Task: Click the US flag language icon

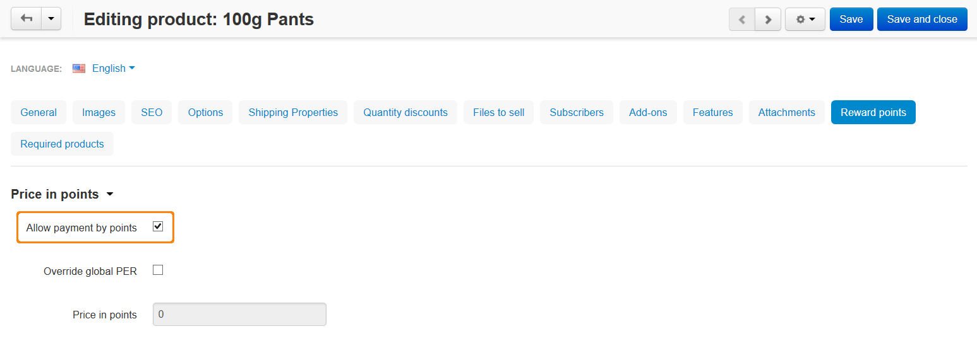Action: pos(79,69)
